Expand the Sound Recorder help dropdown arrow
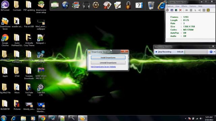The image size is (216, 121). (x=215, y=52)
